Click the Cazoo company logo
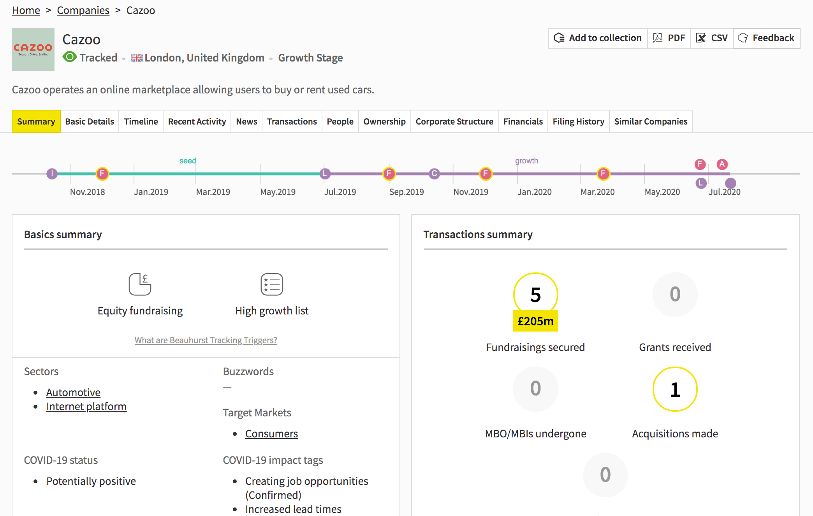 coord(33,49)
